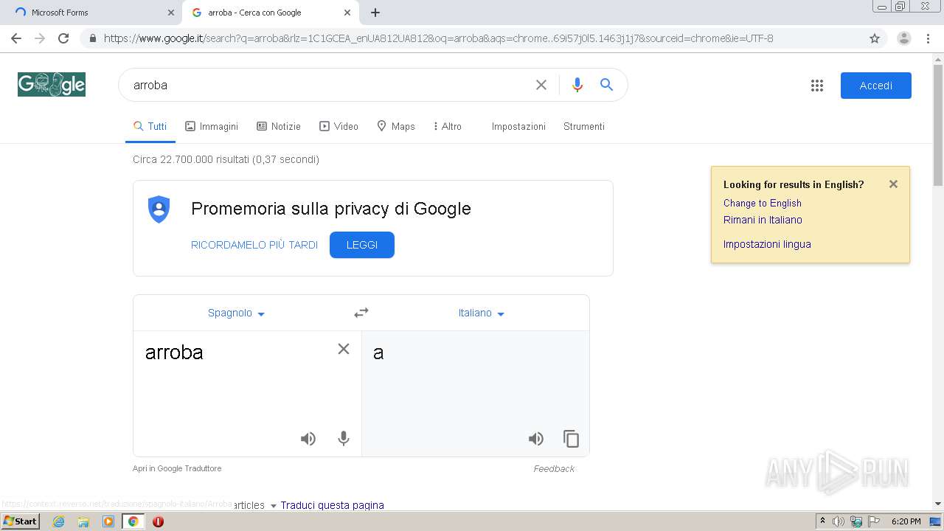
Task: Clear the arroba source text
Action: pos(344,349)
